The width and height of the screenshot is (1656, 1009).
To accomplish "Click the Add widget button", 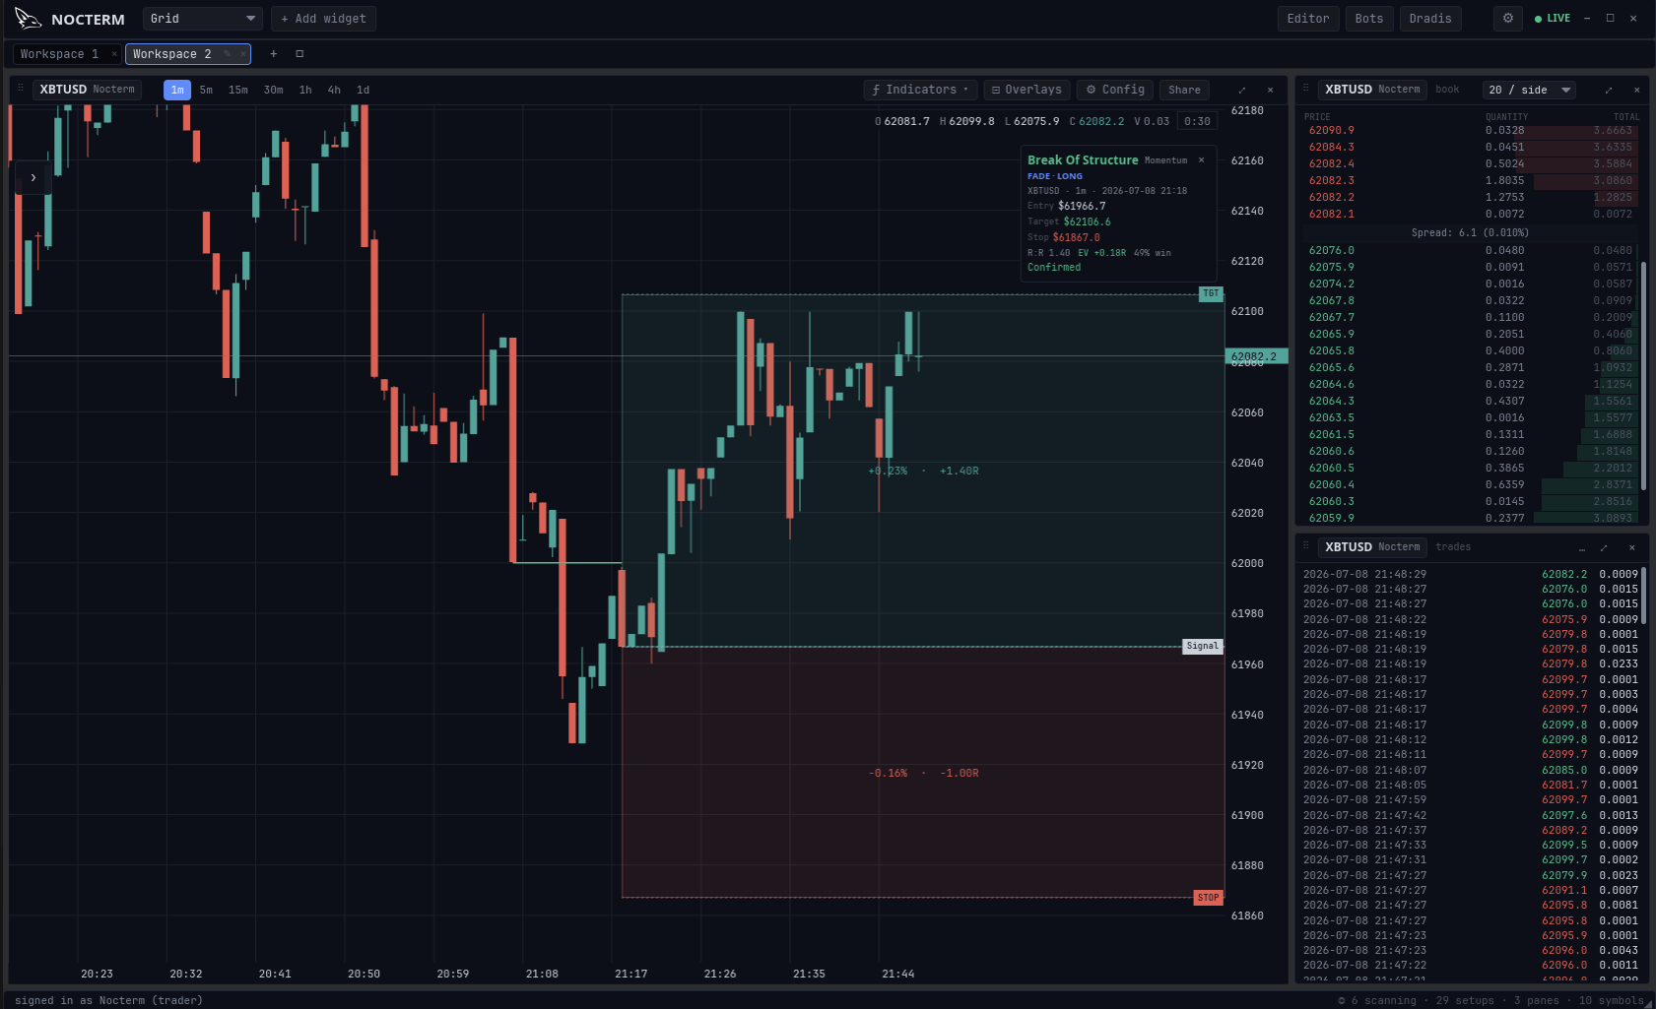I will [x=323, y=19].
